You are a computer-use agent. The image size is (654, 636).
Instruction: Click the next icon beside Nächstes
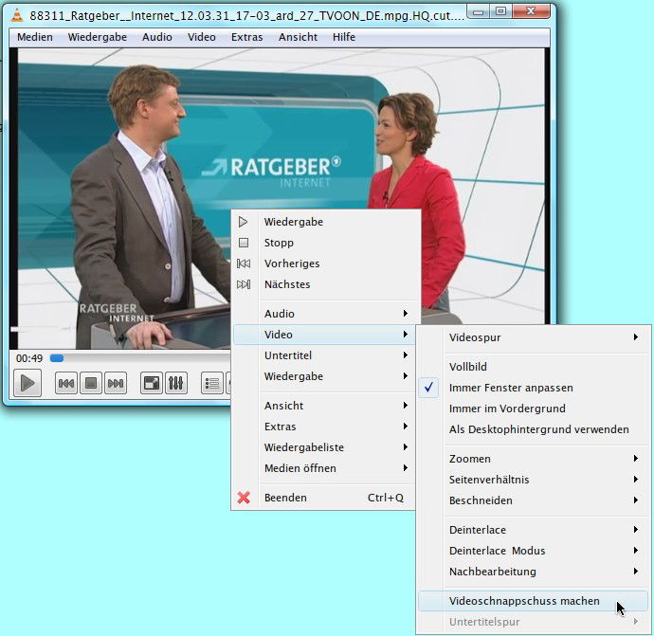[x=244, y=284]
